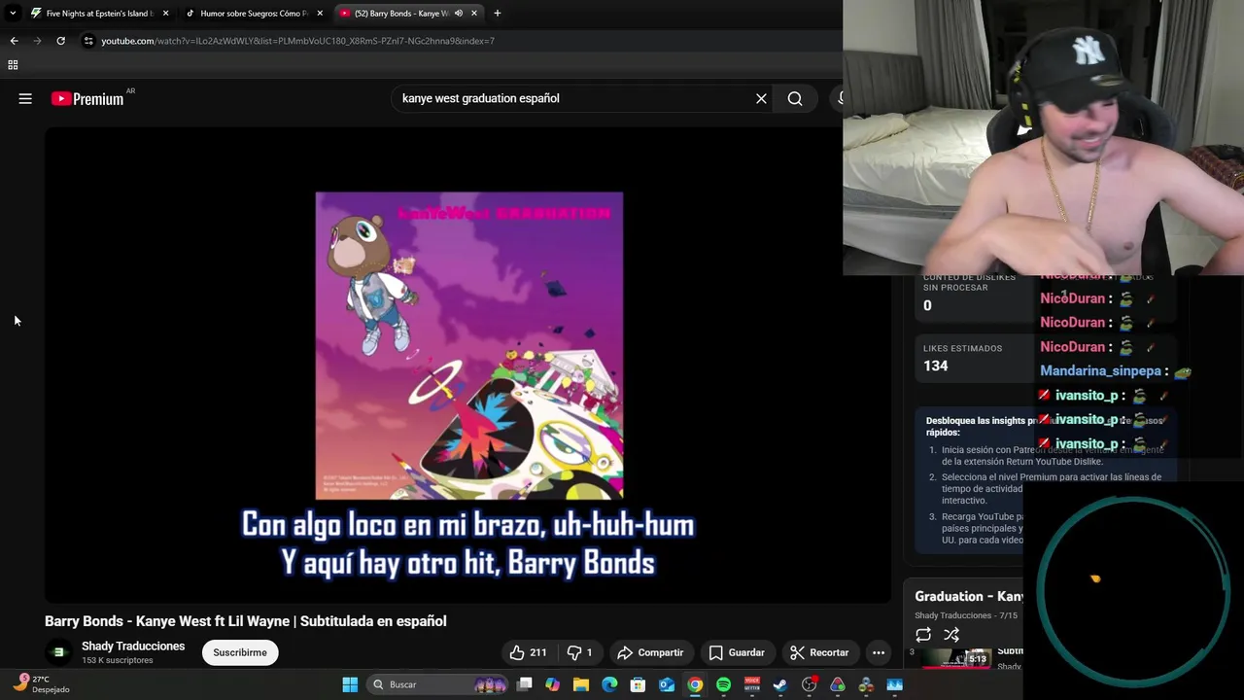The height and width of the screenshot is (700, 1244).
Task: Switch to Spotify on the taskbar
Action: [723, 684]
